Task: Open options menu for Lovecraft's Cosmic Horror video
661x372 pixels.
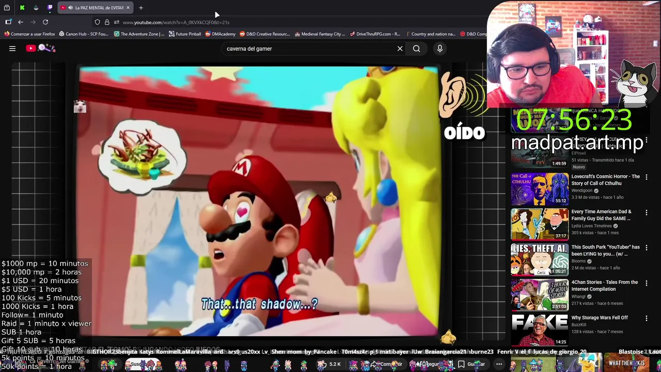Action: [646, 177]
